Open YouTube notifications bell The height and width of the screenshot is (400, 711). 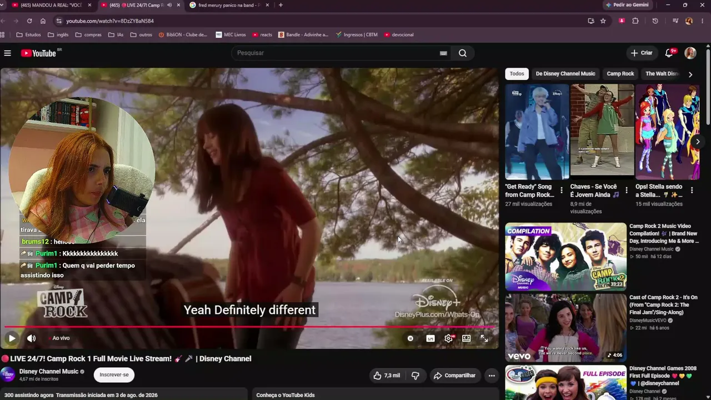coord(669,53)
